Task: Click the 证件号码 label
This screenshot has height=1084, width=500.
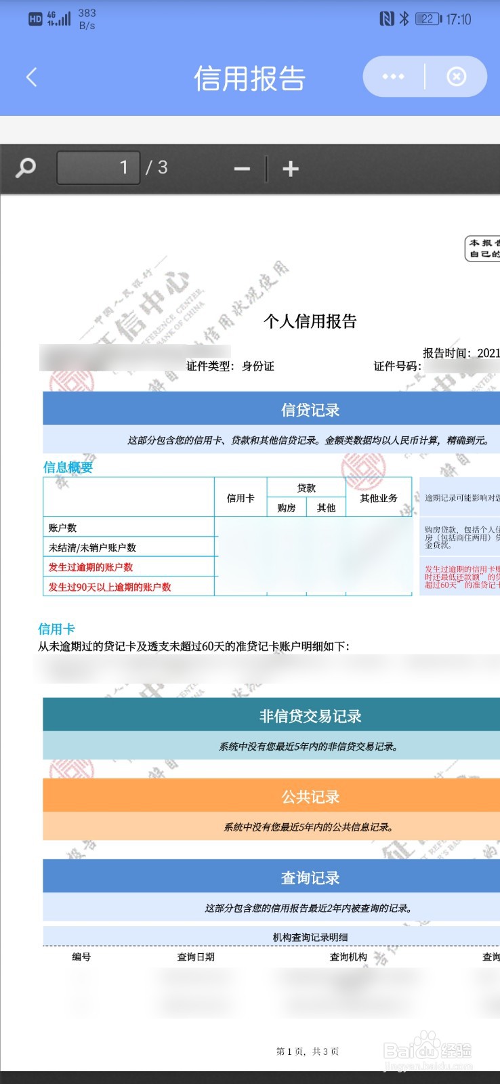Action: pos(398,366)
